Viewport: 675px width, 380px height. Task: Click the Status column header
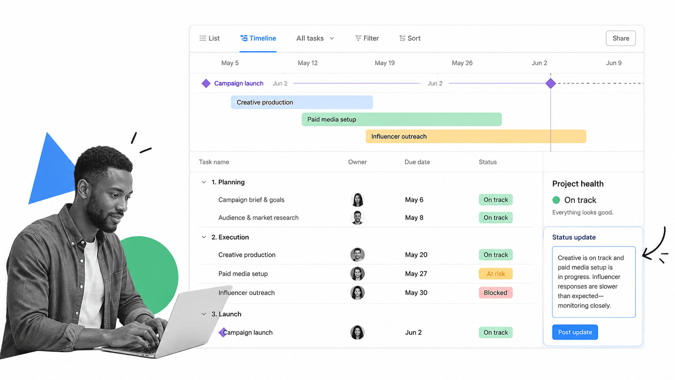click(x=488, y=162)
